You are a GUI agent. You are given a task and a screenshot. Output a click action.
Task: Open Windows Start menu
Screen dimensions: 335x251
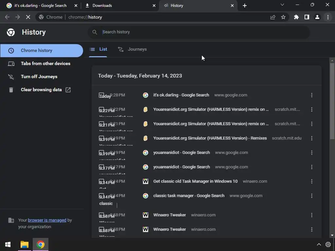point(8,244)
